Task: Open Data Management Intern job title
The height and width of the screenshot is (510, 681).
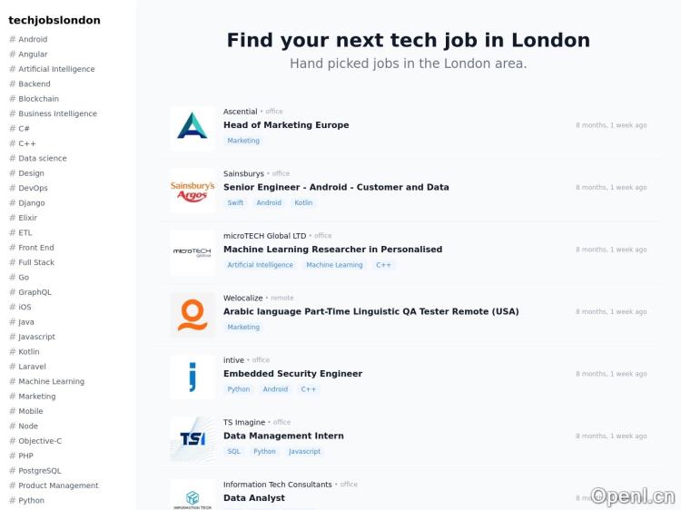Action: pyautogui.click(x=283, y=436)
